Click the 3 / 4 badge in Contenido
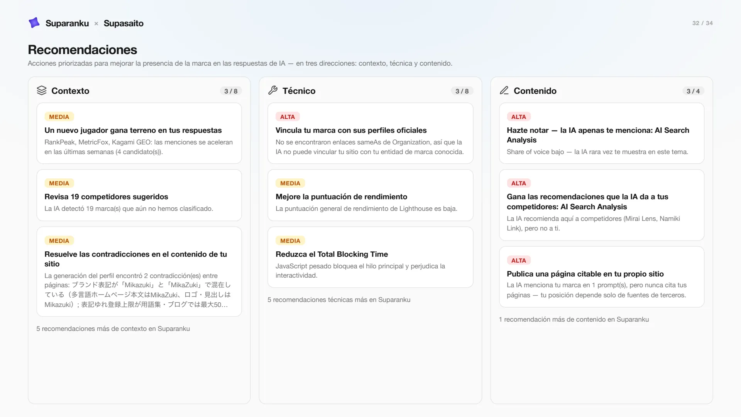The width and height of the screenshot is (741, 417). [x=693, y=91]
